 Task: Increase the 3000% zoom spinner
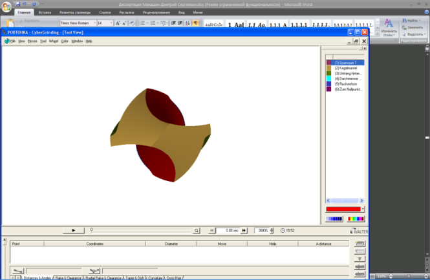click(x=272, y=229)
